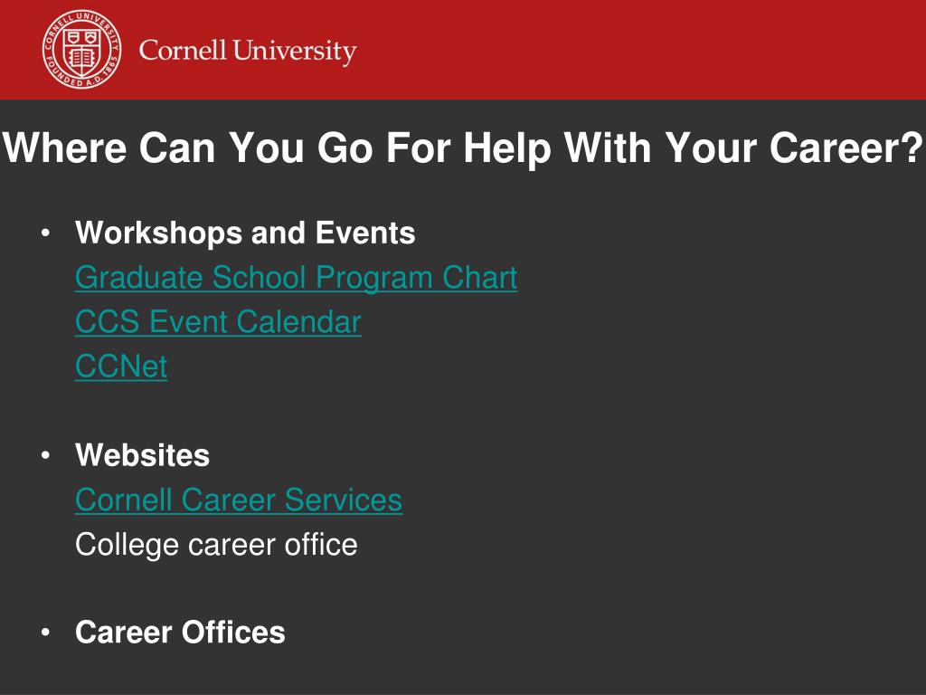The image size is (926, 695).
Task: Click the 'College career office' text
Action: click(x=216, y=544)
